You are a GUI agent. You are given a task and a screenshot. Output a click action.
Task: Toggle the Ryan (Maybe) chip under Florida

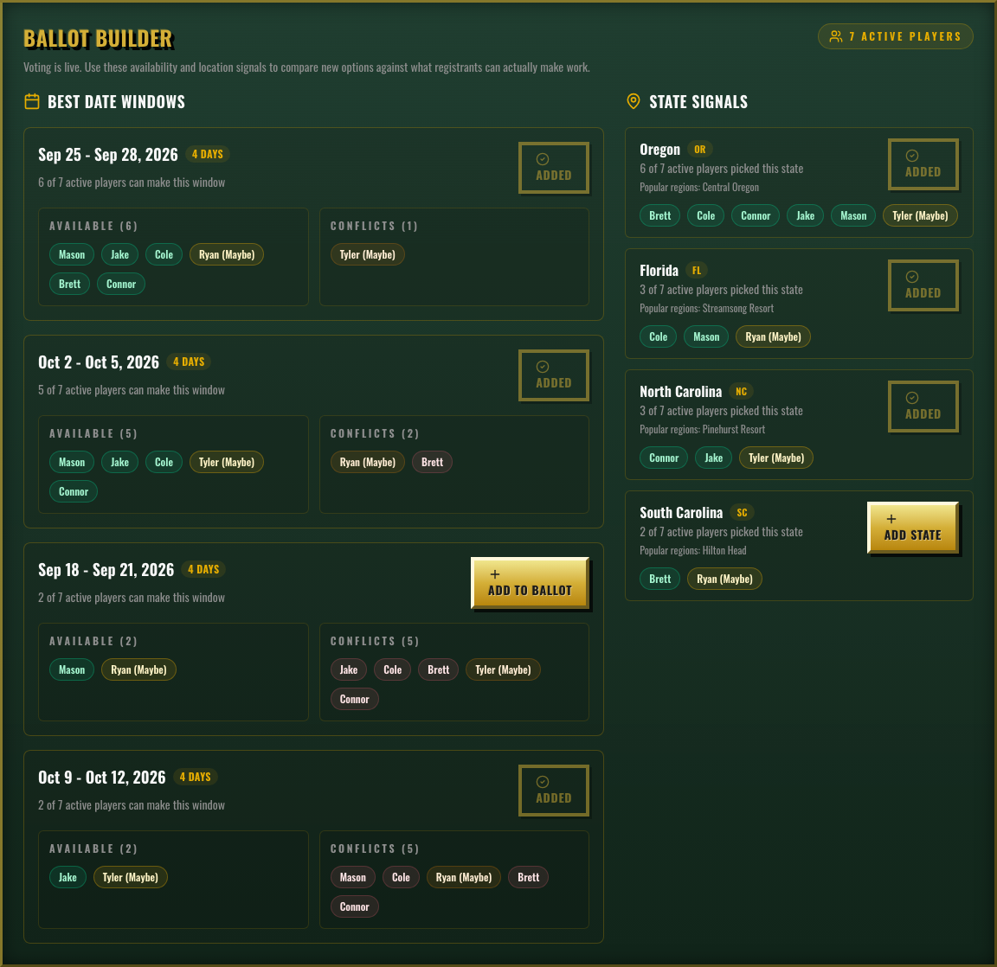coord(773,336)
